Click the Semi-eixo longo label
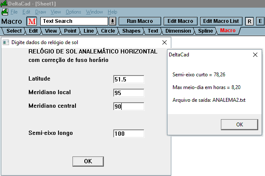Viewport: 265px width, 176px height. click(x=50, y=133)
